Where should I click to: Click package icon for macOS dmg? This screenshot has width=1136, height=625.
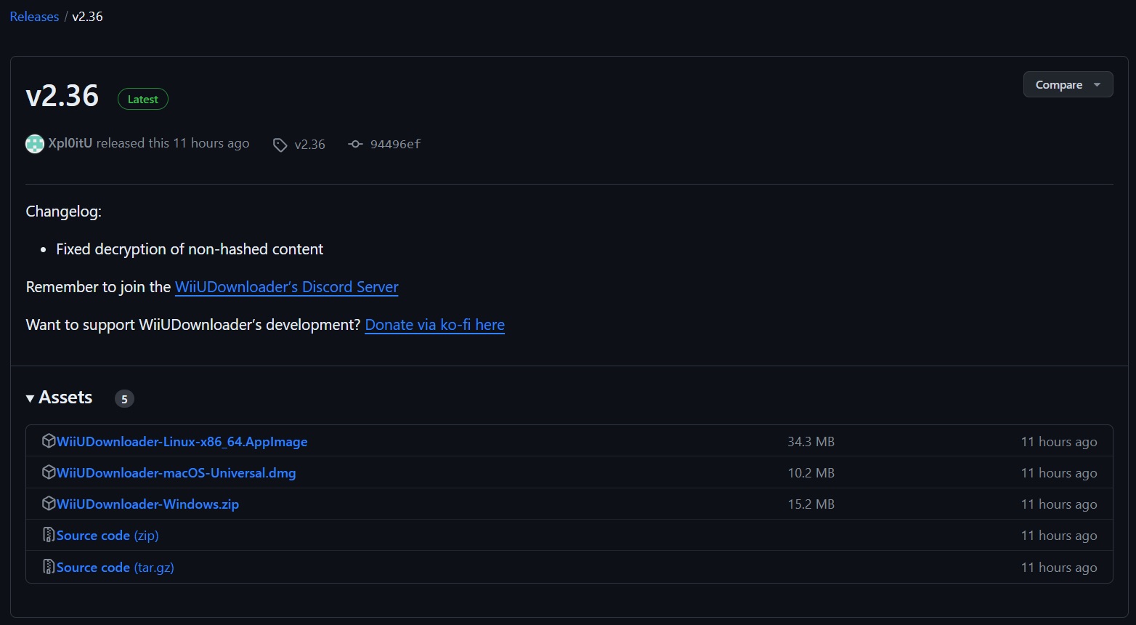tap(49, 472)
